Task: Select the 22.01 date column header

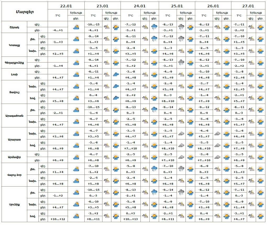Action: 66,6
